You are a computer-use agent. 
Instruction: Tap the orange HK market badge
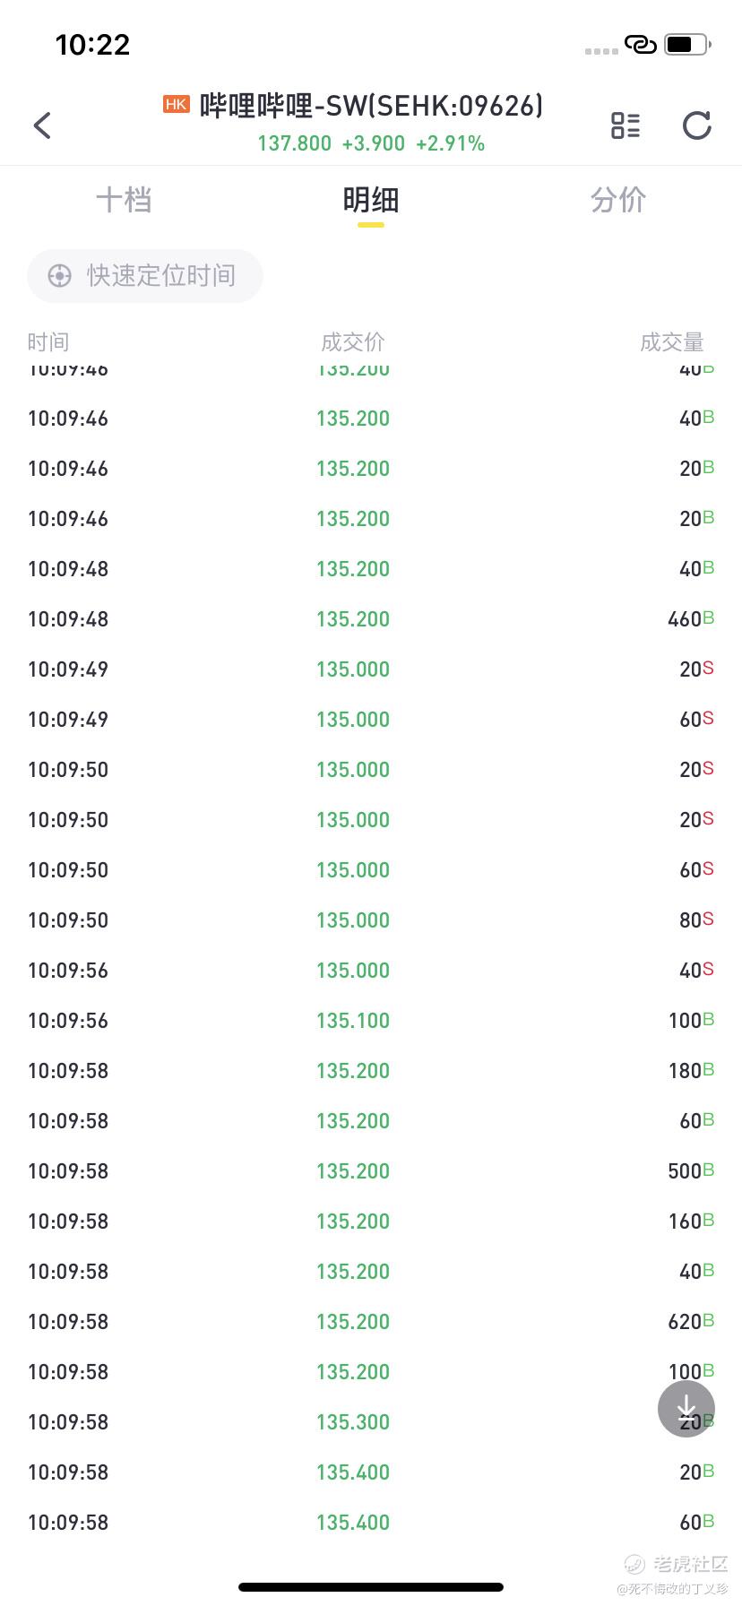[x=176, y=105]
